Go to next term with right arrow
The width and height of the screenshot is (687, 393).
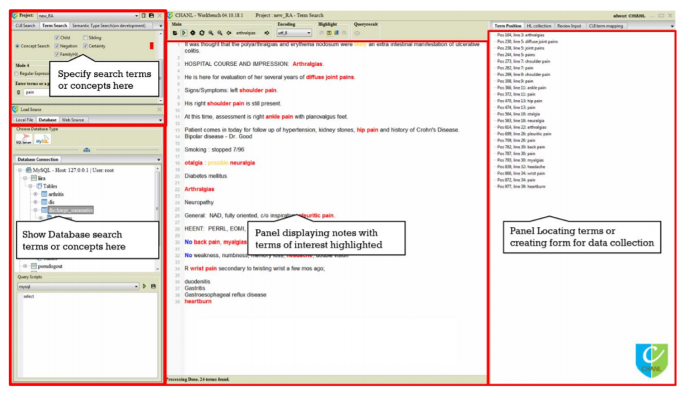click(x=267, y=33)
